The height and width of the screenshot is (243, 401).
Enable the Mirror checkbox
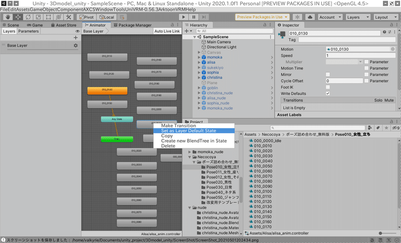point(328,74)
